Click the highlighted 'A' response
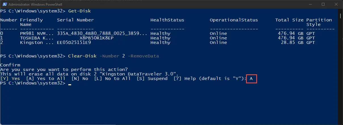Image resolution: width=343 pixels, height=125 pixels. coord(251,79)
